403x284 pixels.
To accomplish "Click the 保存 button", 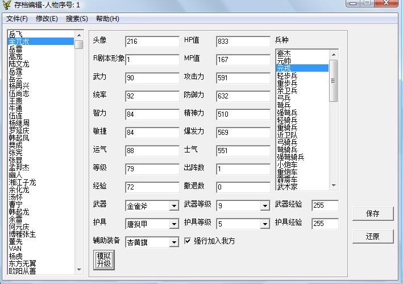I will point(372,214).
